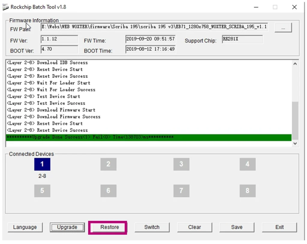Clear the log with Clear button
The width and height of the screenshot is (307, 244).
click(194, 227)
